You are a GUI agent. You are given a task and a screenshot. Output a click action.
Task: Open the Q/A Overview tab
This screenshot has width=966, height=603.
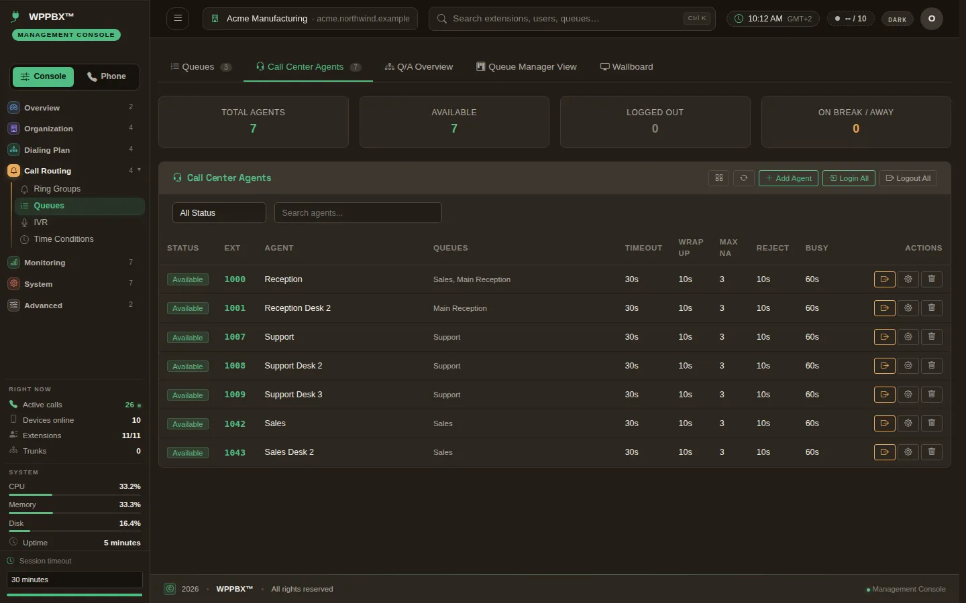[419, 67]
